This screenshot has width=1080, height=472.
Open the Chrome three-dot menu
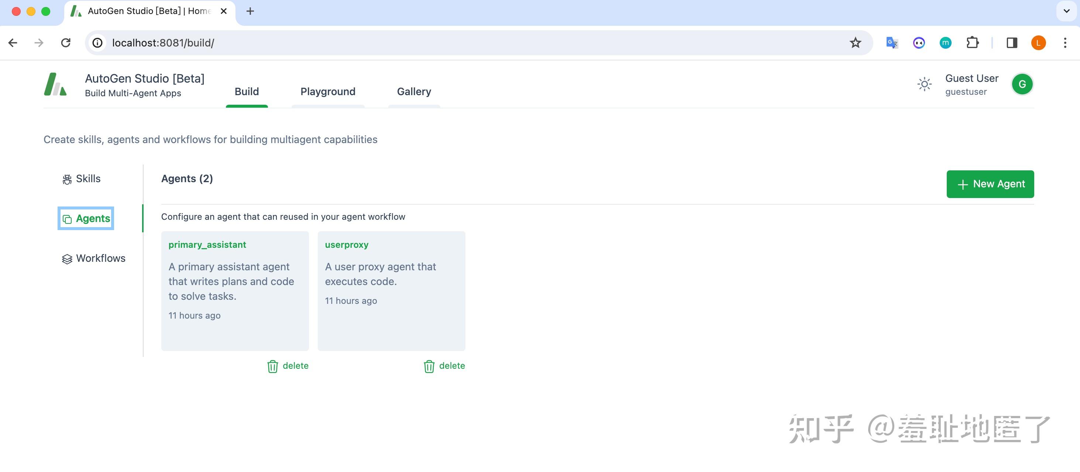click(x=1065, y=43)
